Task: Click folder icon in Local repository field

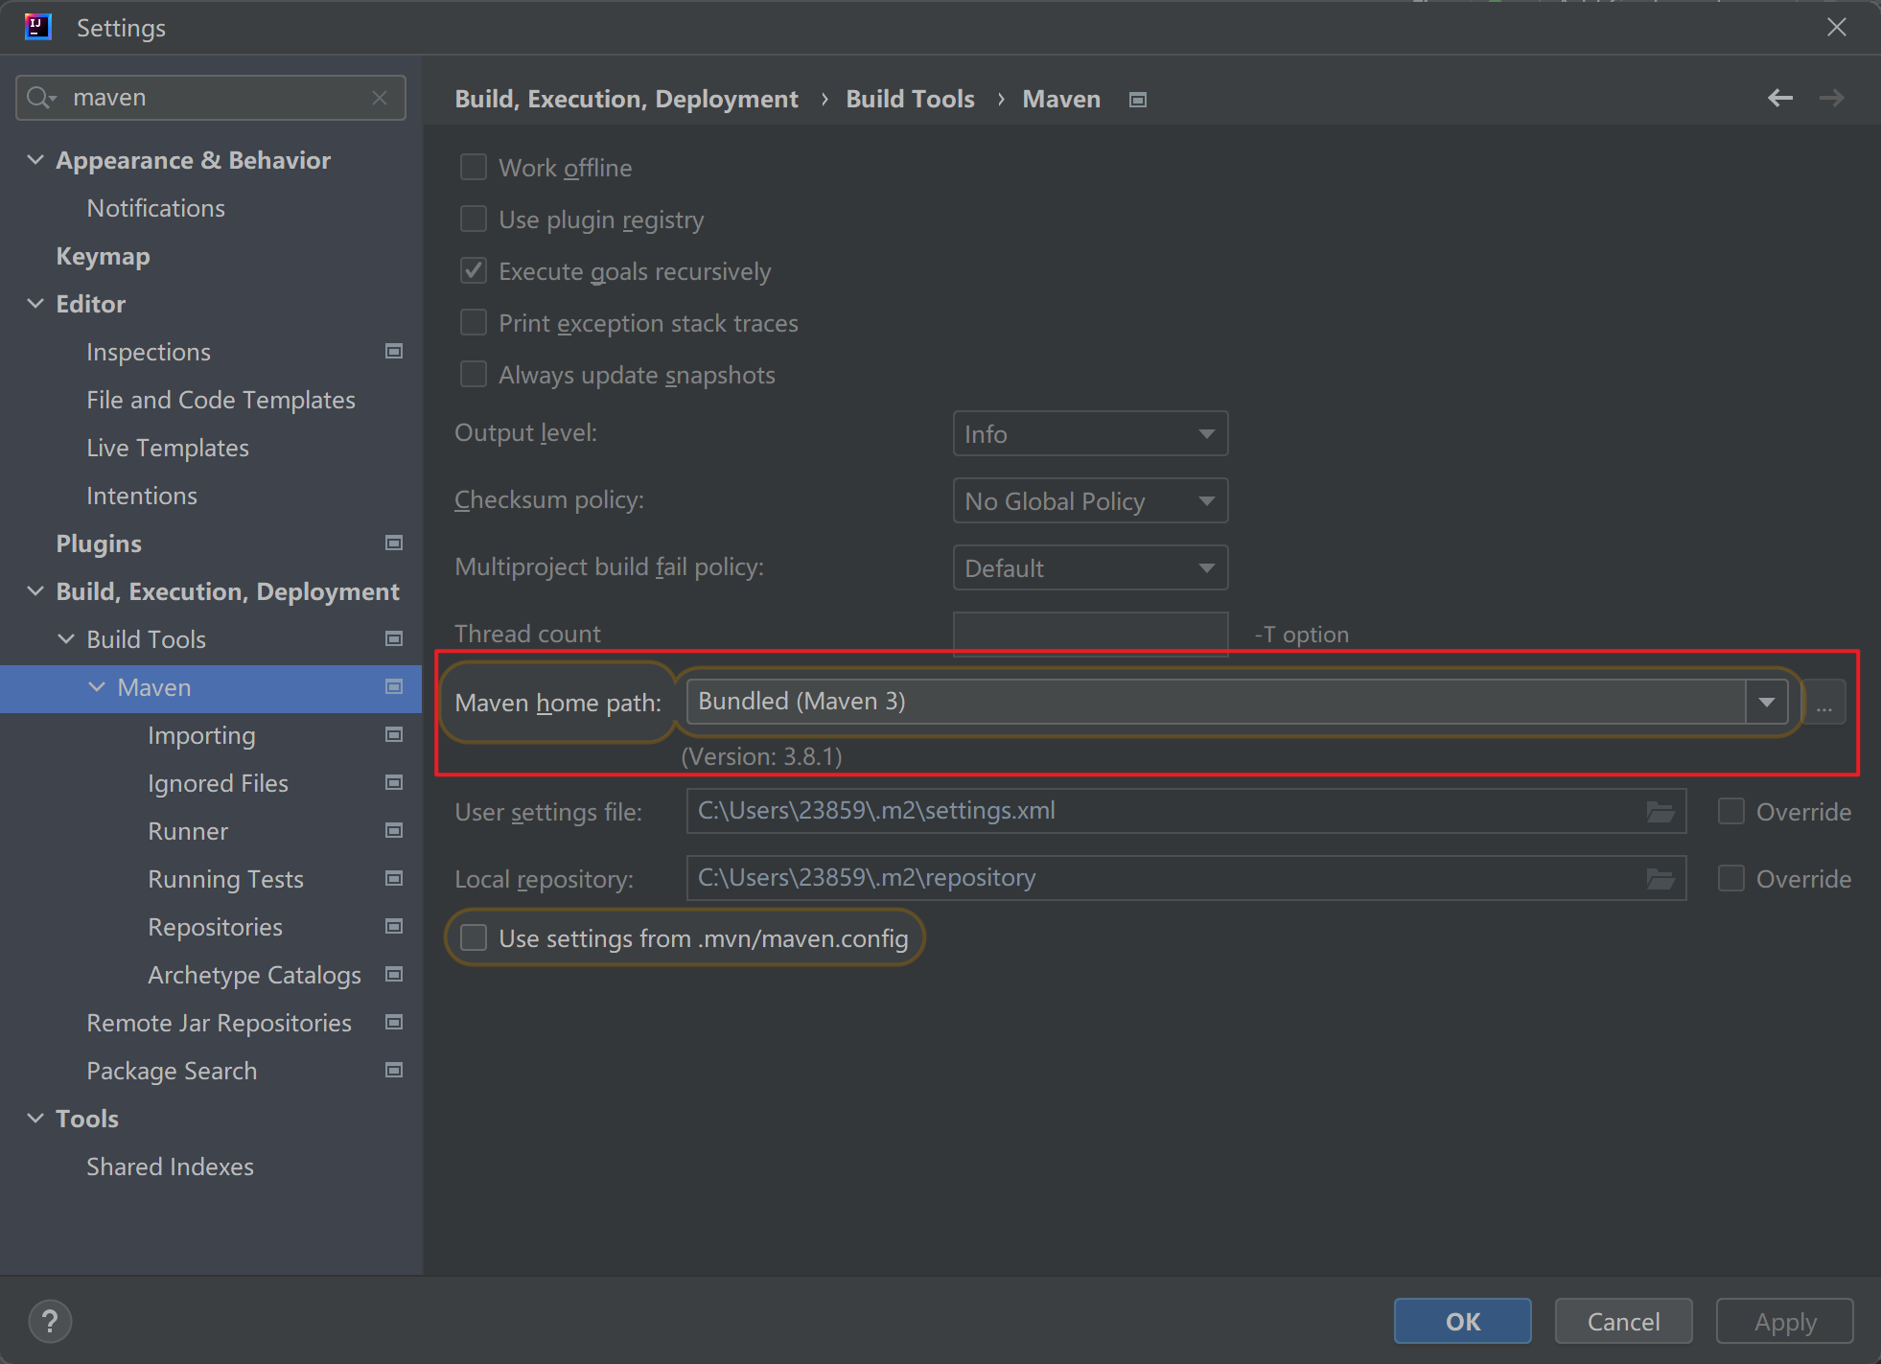Action: (1660, 879)
